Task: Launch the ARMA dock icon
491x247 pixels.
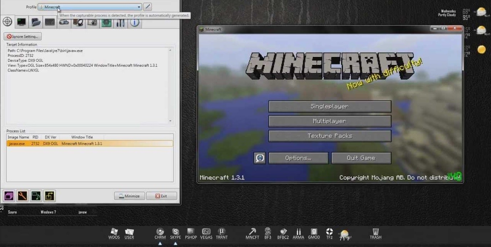Action: (x=298, y=234)
